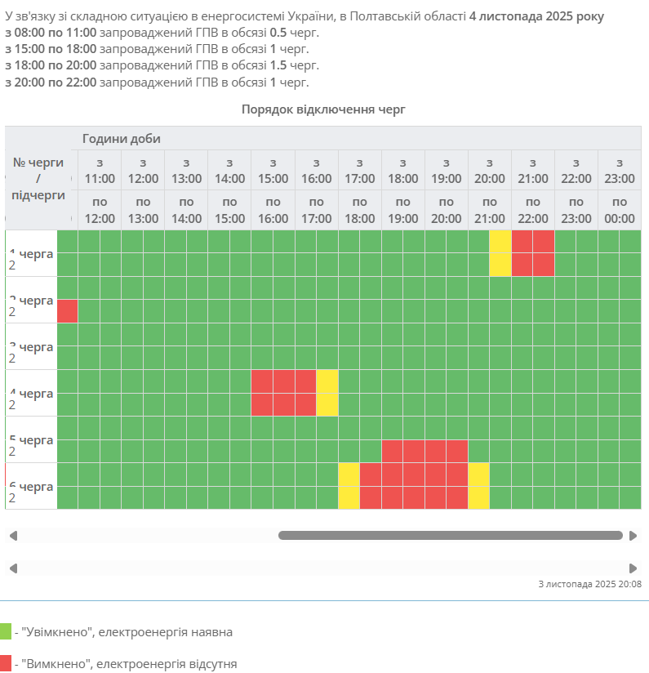Click the "Години доби" table header
The width and height of the screenshot is (649, 673).
click(121, 139)
